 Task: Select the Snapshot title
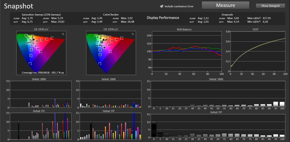coord(18,6)
